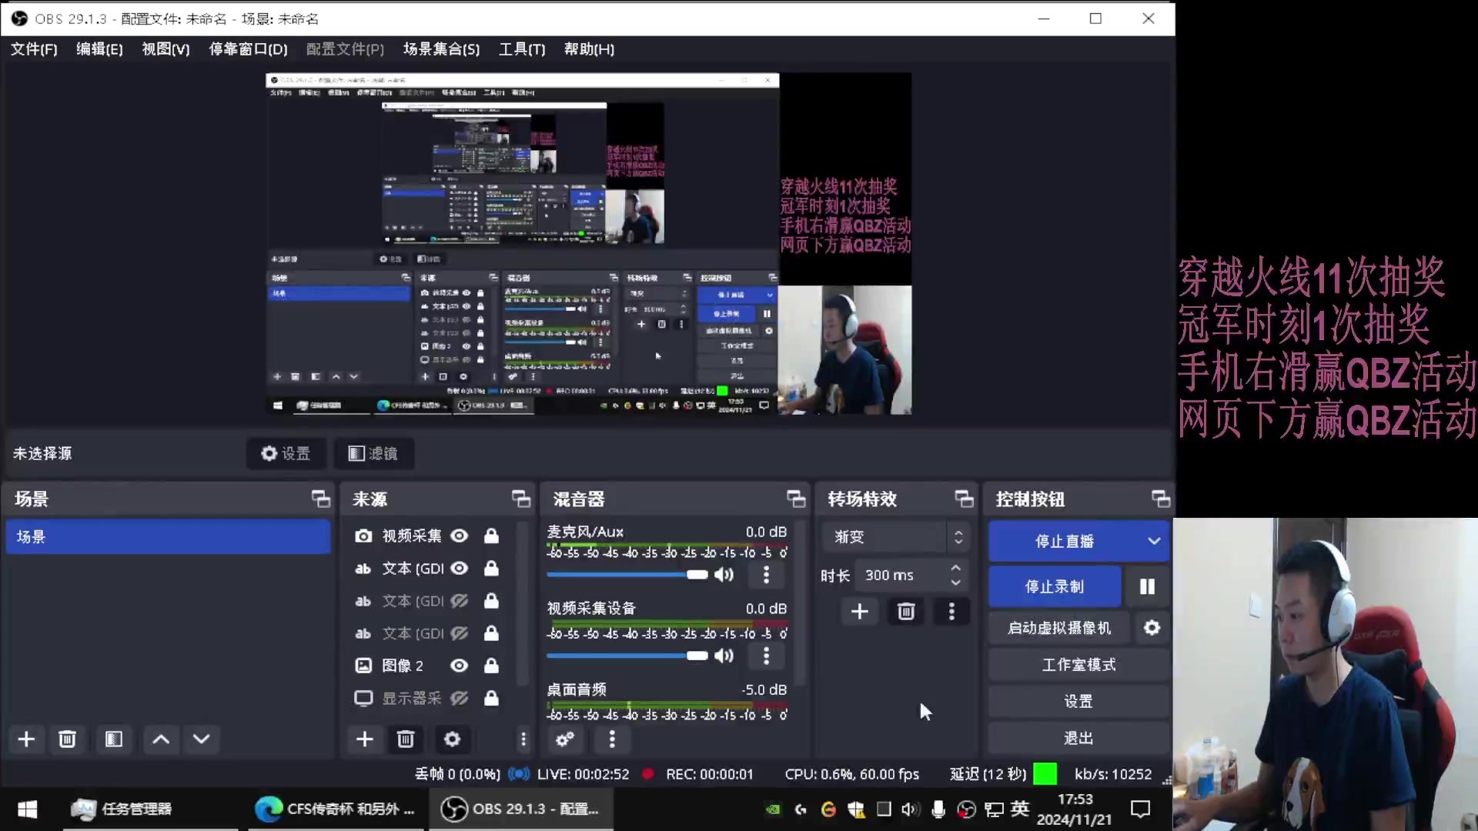Switch to the Edge CFS传奇杯 taskbar window

336,809
